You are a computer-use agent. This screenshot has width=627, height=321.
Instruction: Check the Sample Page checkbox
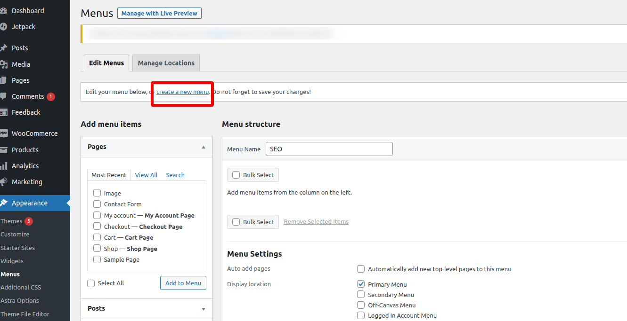97,259
